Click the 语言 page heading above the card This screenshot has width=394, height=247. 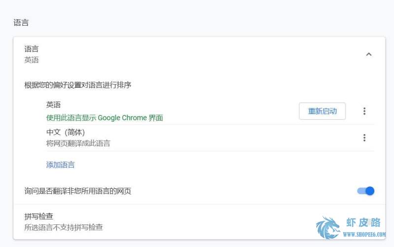21,23
